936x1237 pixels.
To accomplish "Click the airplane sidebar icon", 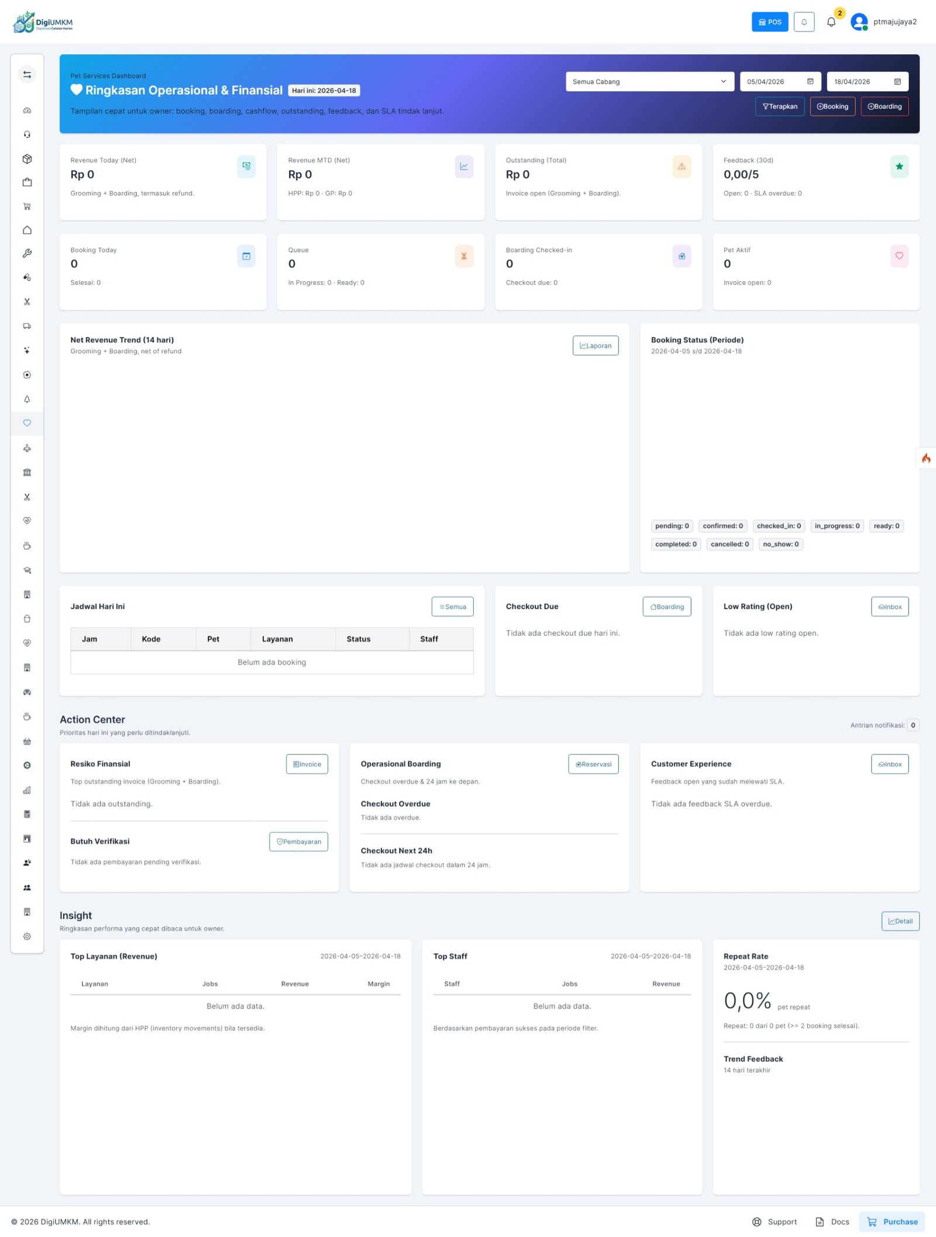I will [27, 448].
